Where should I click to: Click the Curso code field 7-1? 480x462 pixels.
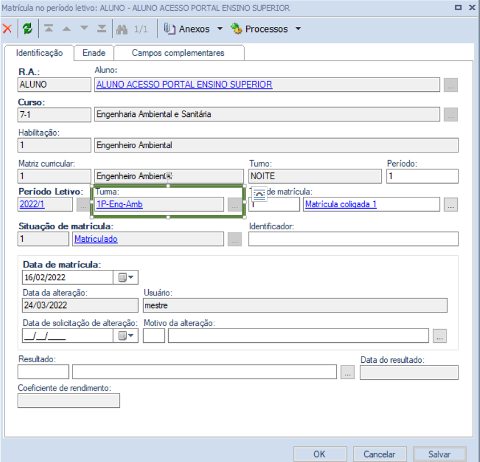point(55,115)
